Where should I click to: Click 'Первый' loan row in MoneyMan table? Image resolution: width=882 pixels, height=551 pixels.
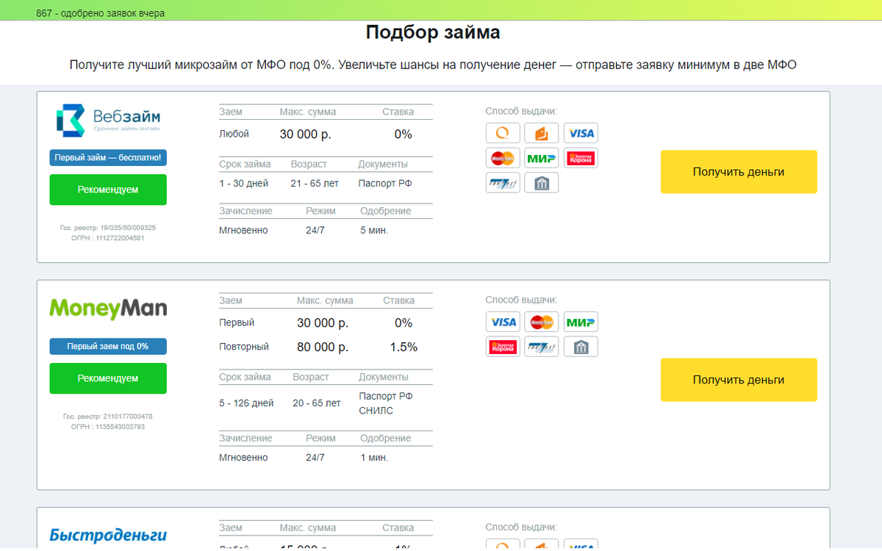pos(237,323)
